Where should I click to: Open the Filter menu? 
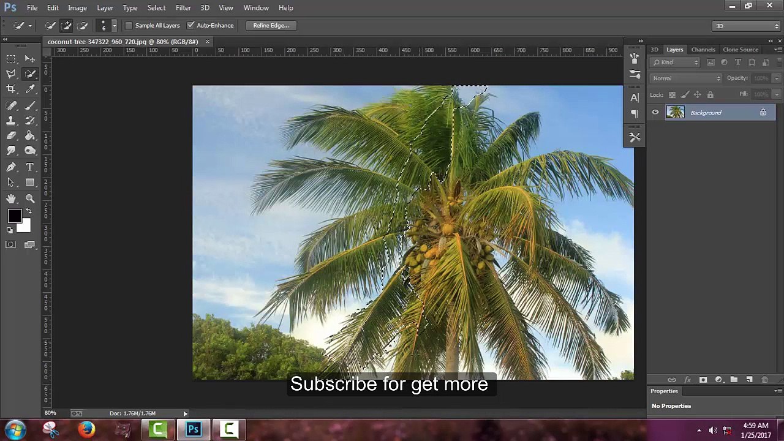point(183,7)
